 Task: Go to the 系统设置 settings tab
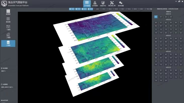click(121, 3)
